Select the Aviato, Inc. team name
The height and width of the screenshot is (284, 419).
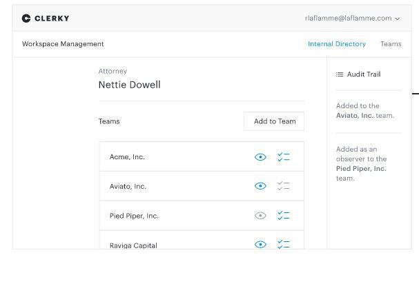pos(128,186)
